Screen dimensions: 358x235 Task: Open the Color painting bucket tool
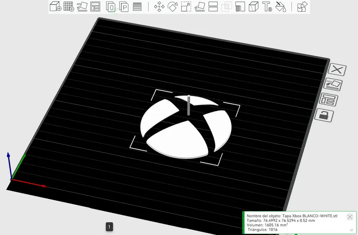pos(281,6)
